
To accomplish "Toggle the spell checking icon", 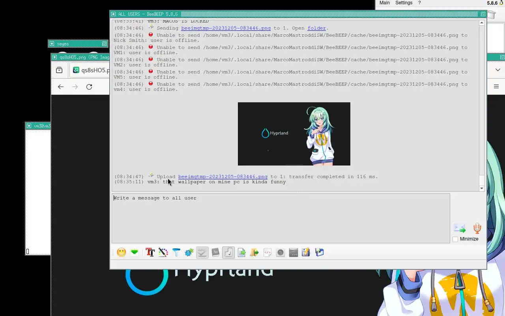I will 202,252.
